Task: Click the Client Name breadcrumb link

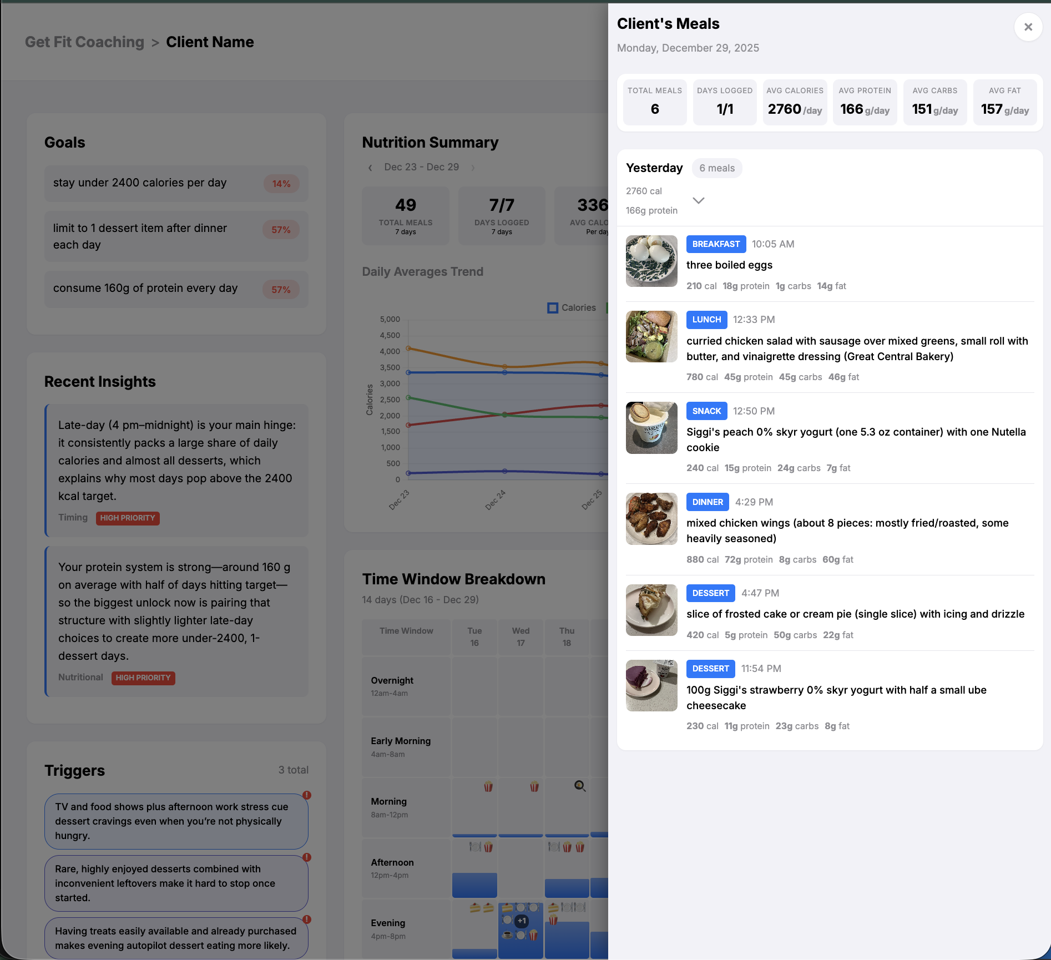Action: point(210,42)
